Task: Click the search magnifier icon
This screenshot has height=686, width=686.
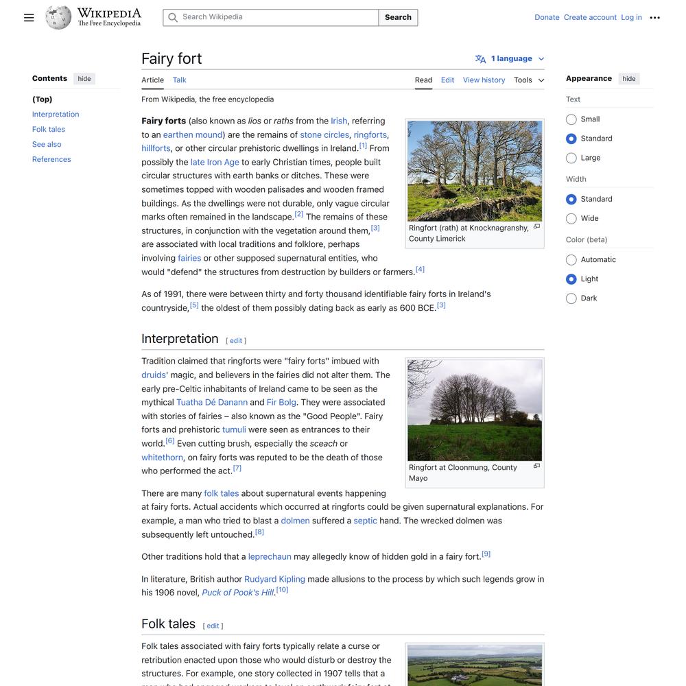Action: (173, 18)
